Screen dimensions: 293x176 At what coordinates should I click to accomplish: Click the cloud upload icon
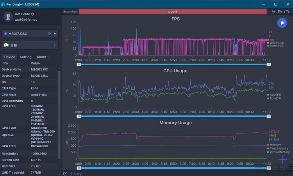(286, 12)
